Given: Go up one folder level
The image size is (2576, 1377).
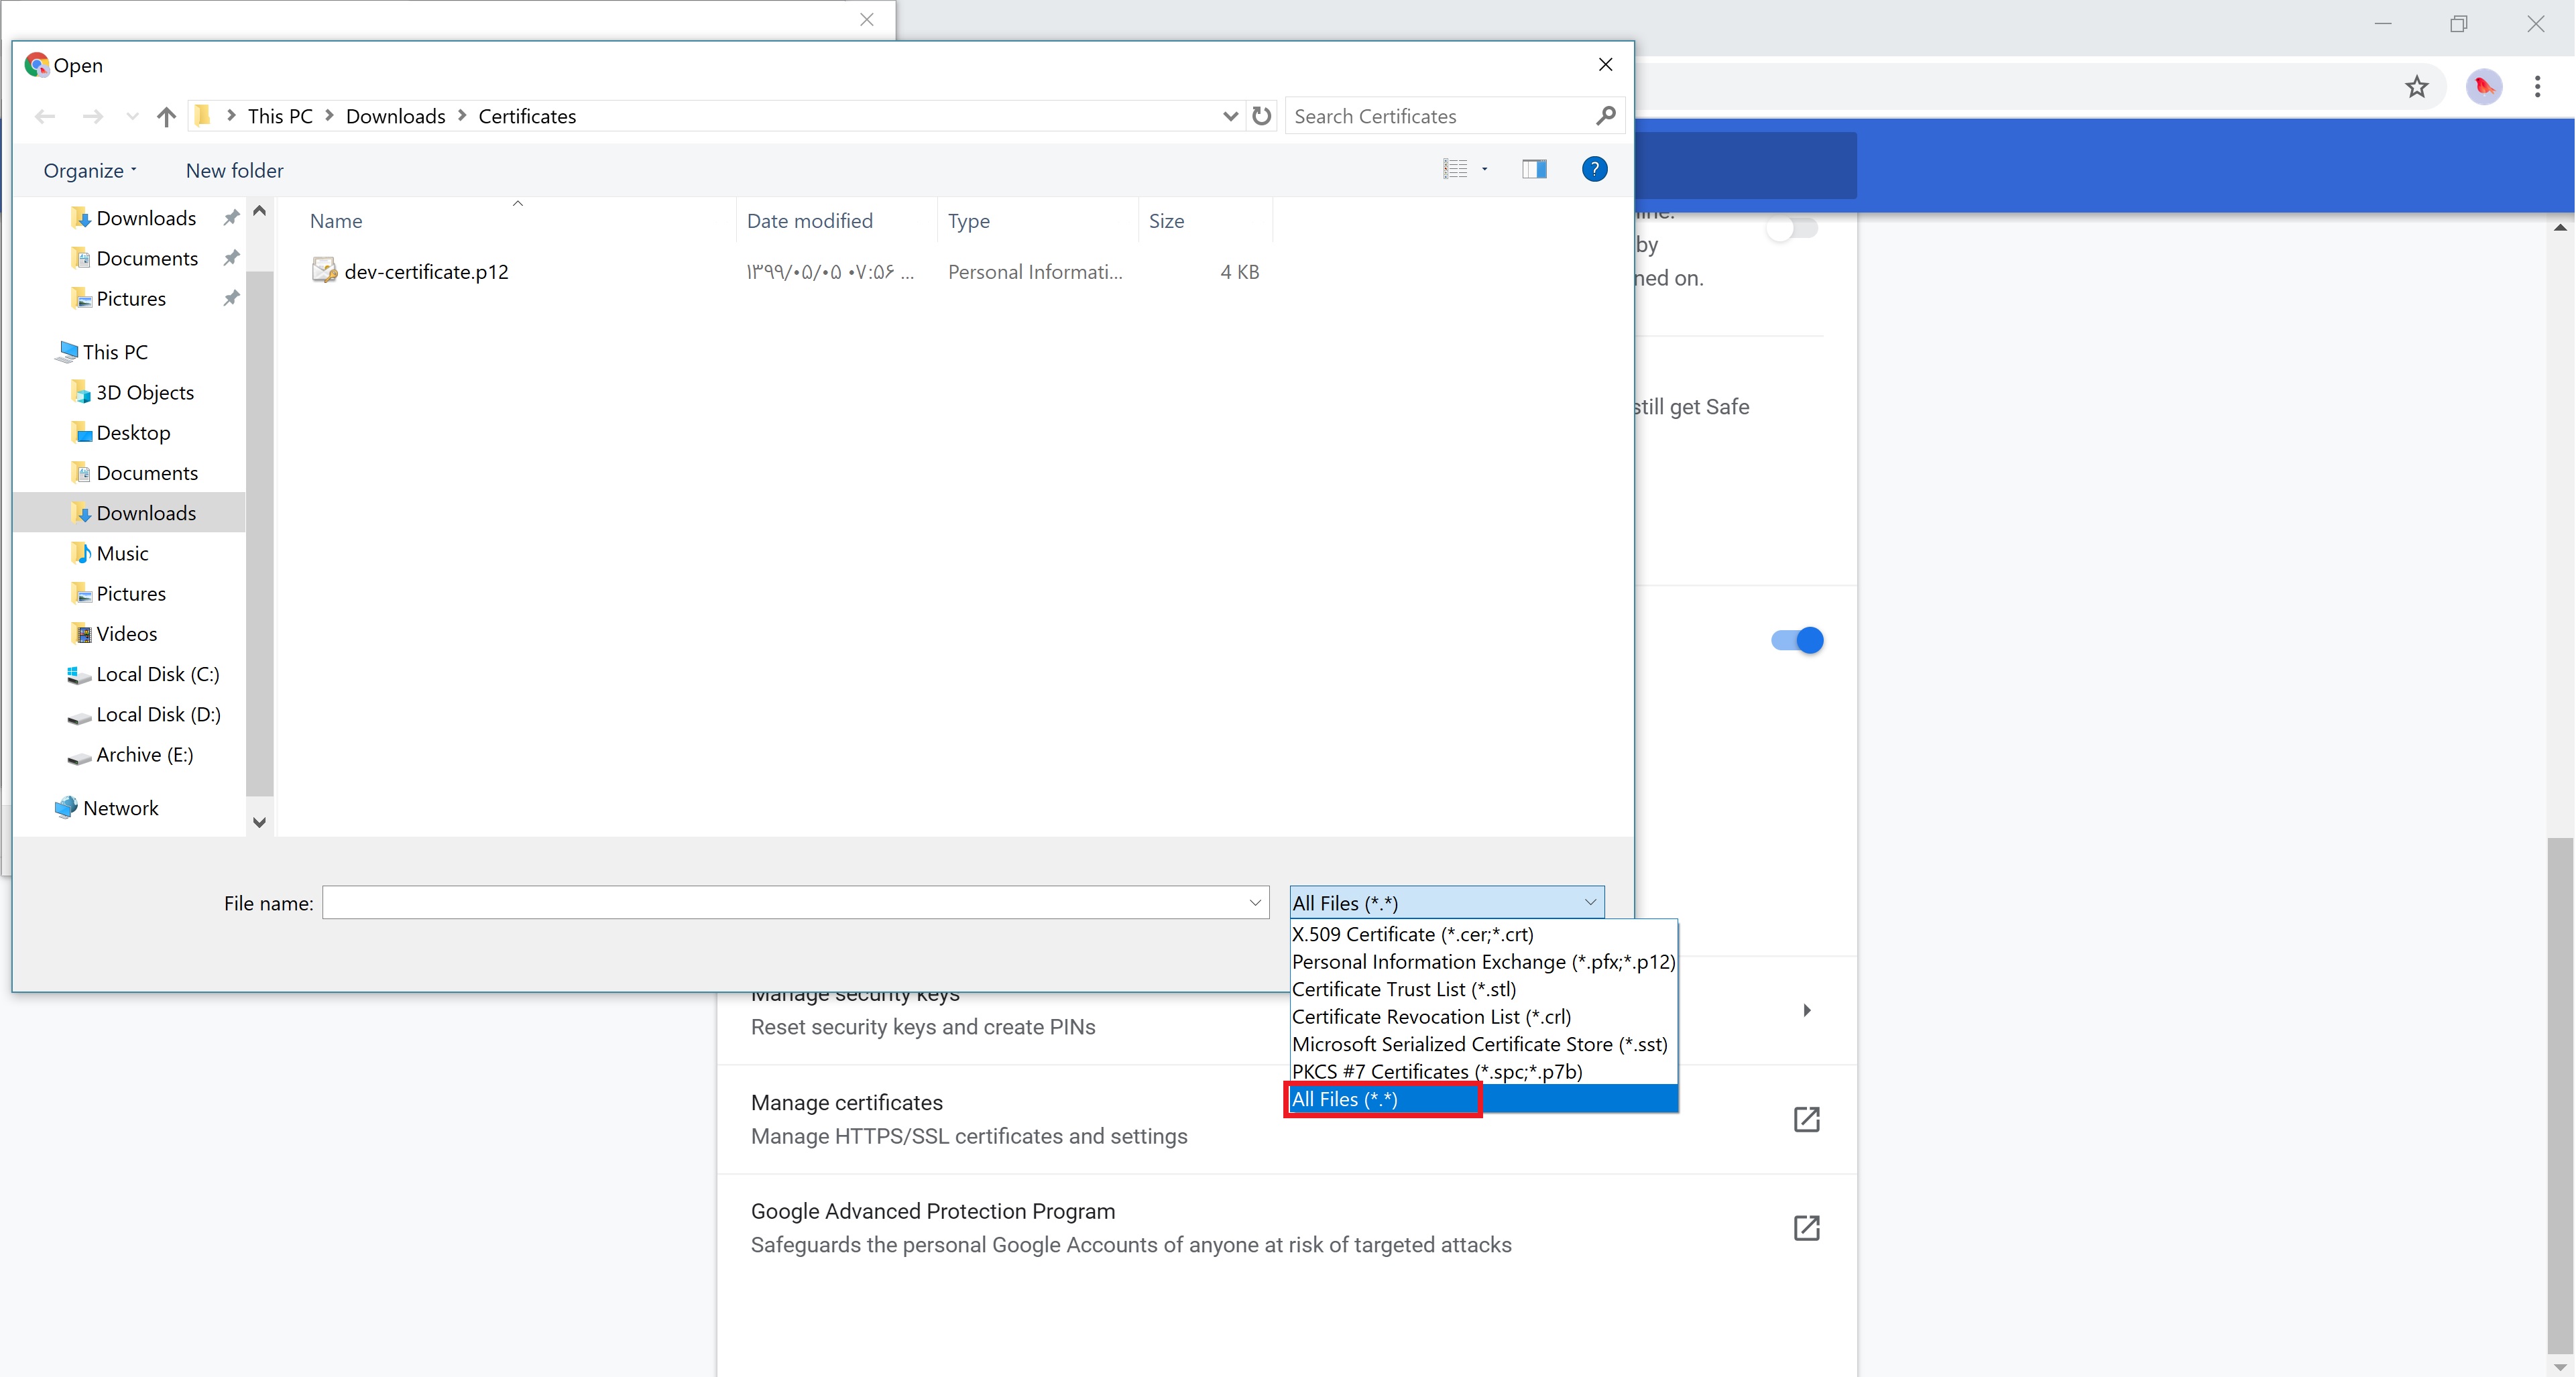Looking at the screenshot, I should [x=166, y=116].
